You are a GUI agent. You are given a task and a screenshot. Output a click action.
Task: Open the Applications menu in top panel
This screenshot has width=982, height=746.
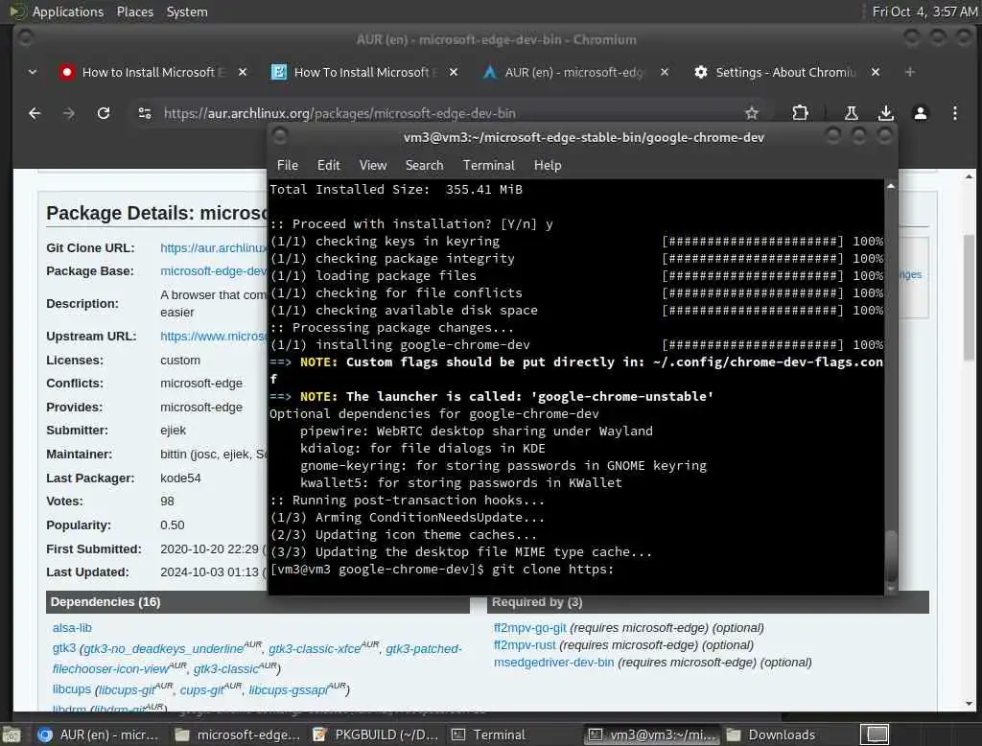[68, 12]
